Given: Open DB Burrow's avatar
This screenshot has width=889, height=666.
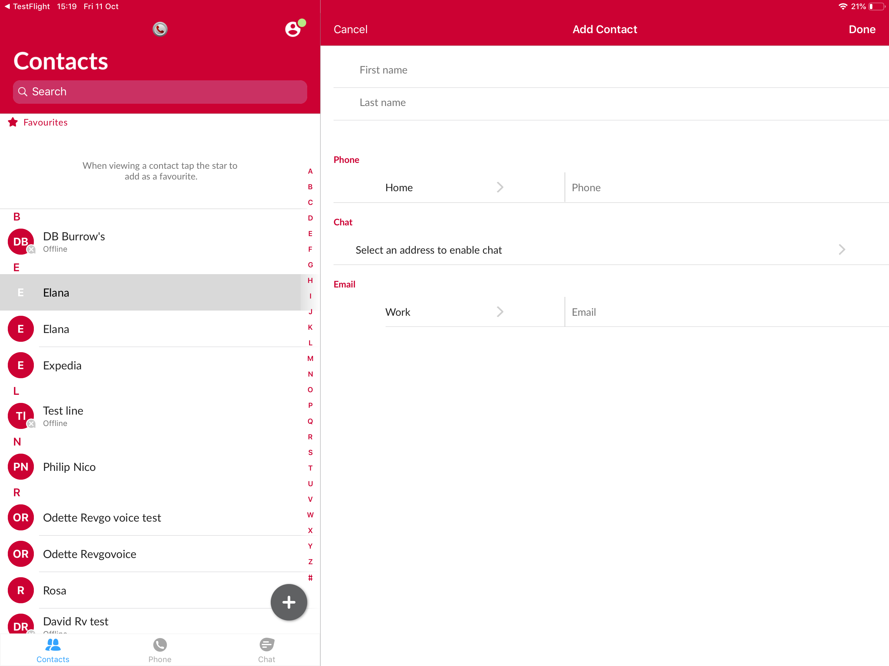Looking at the screenshot, I should tap(21, 241).
